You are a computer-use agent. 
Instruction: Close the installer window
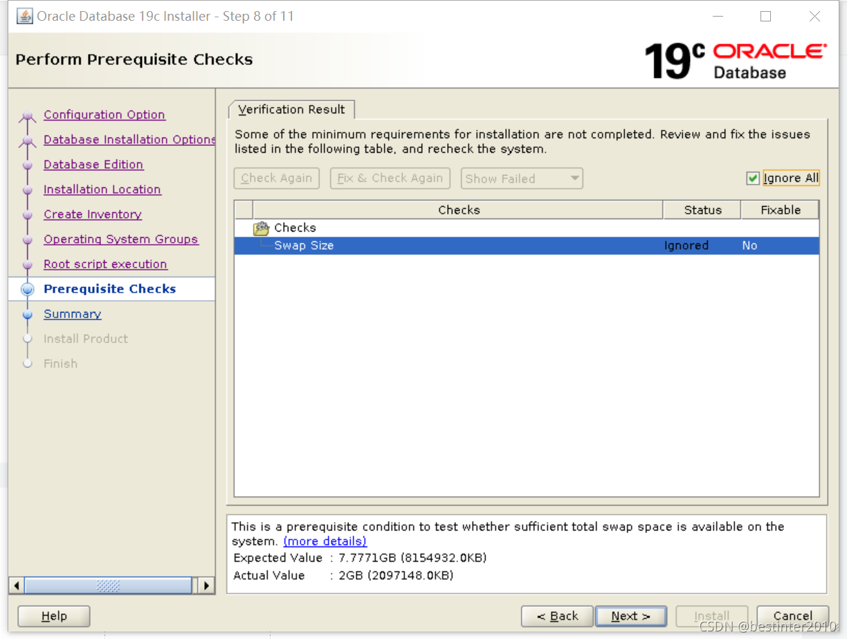(814, 17)
